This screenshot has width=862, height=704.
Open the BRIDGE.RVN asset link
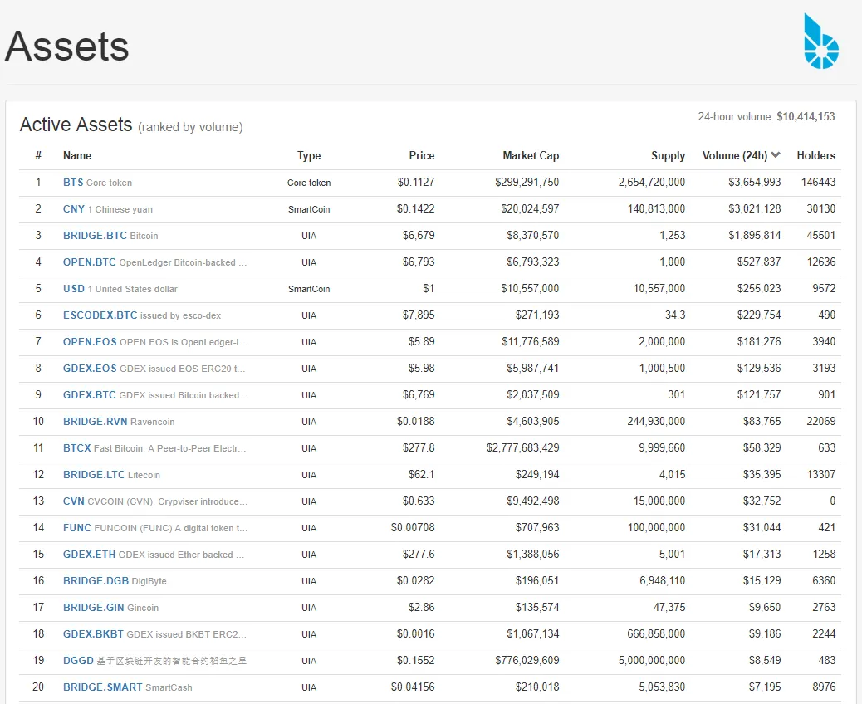click(x=96, y=422)
